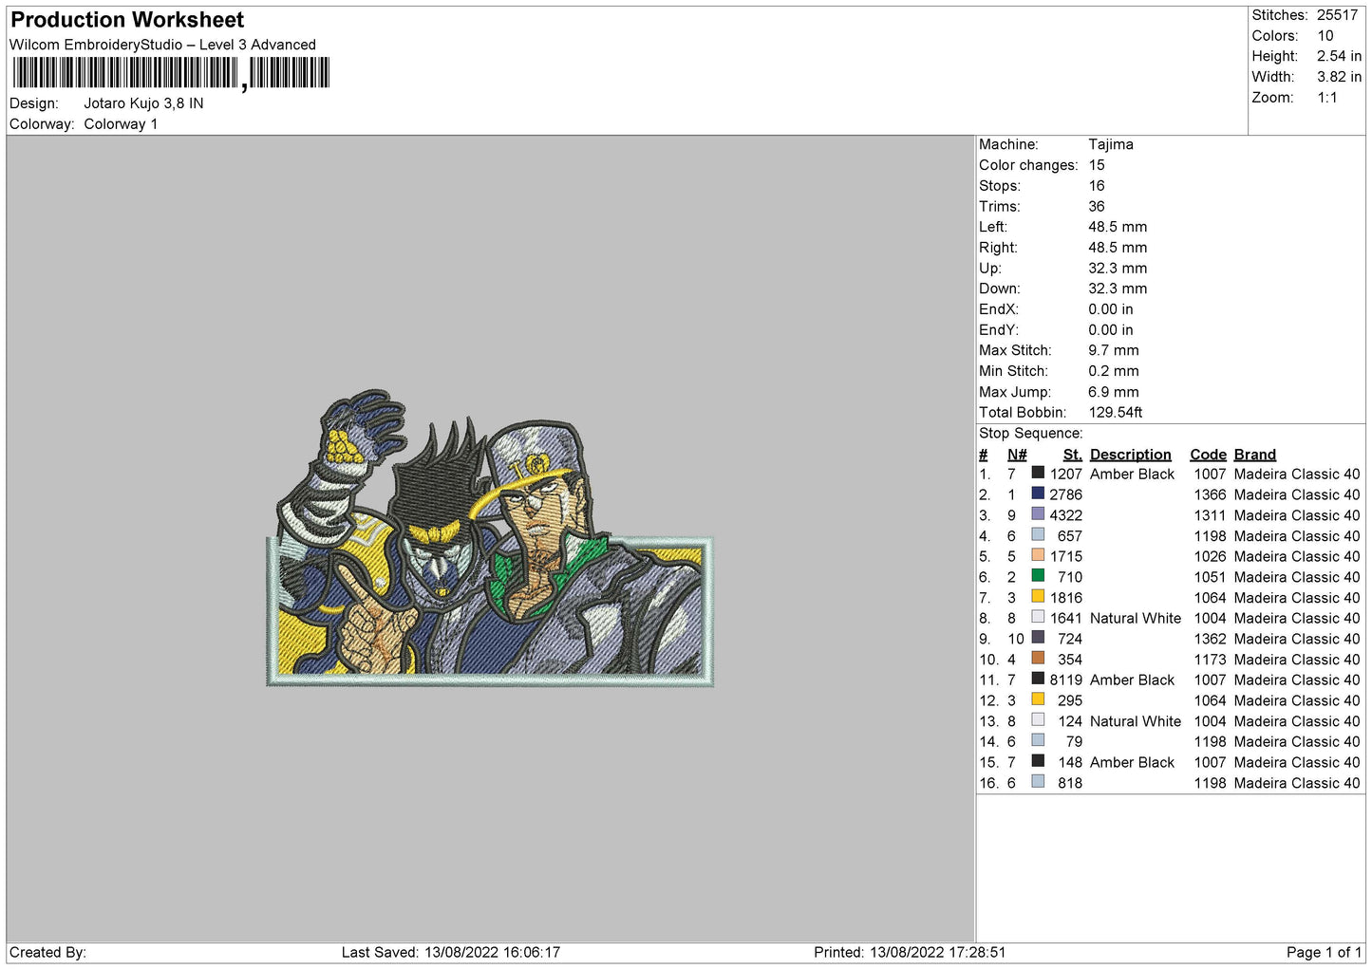Click the Created By label
Image resolution: width=1372 pixels, height=969 pixels.
[x=47, y=952]
